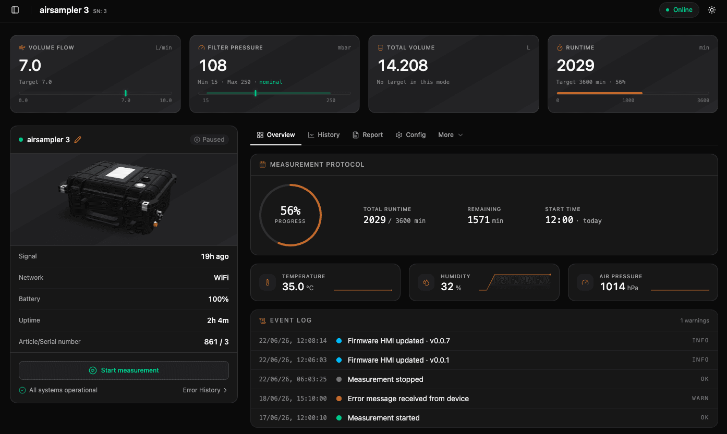Click the green dot beside Measurement started
This screenshot has width=727, height=434.
pos(339,418)
